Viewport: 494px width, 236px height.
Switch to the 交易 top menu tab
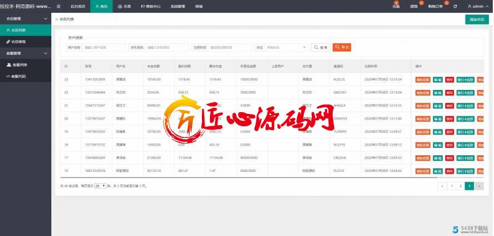(x=124, y=6)
